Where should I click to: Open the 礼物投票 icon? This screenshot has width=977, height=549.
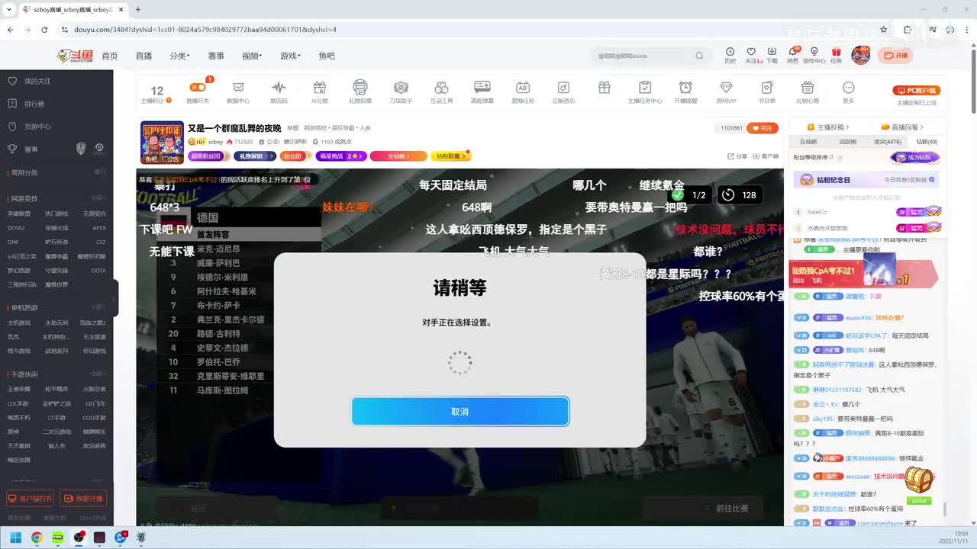click(x=360, y=88)
